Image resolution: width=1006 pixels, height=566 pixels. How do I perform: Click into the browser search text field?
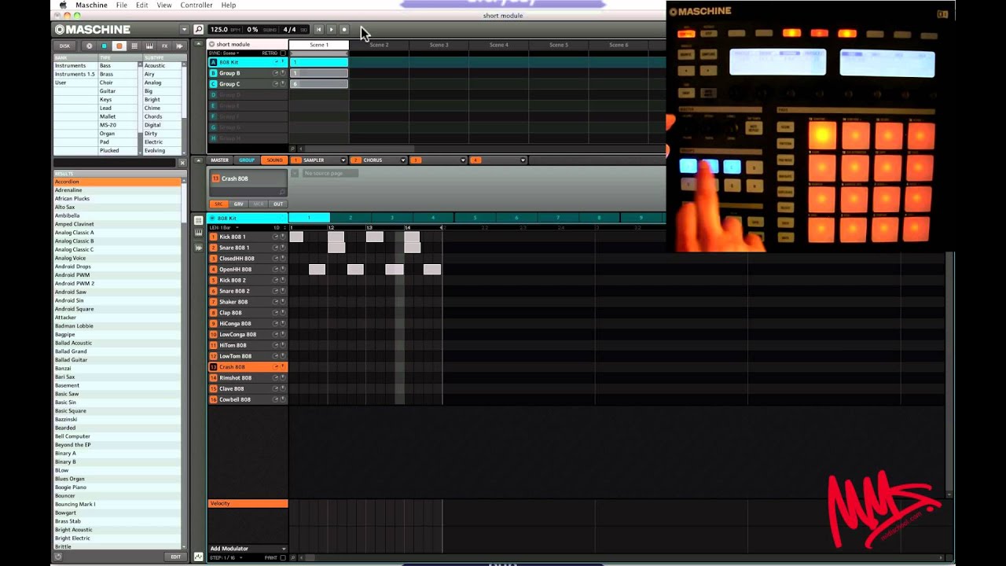[115, 163]
